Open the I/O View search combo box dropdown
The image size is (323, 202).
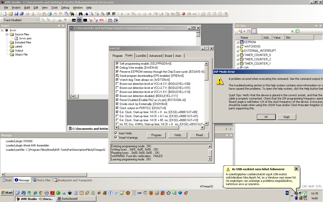[292, 31]
